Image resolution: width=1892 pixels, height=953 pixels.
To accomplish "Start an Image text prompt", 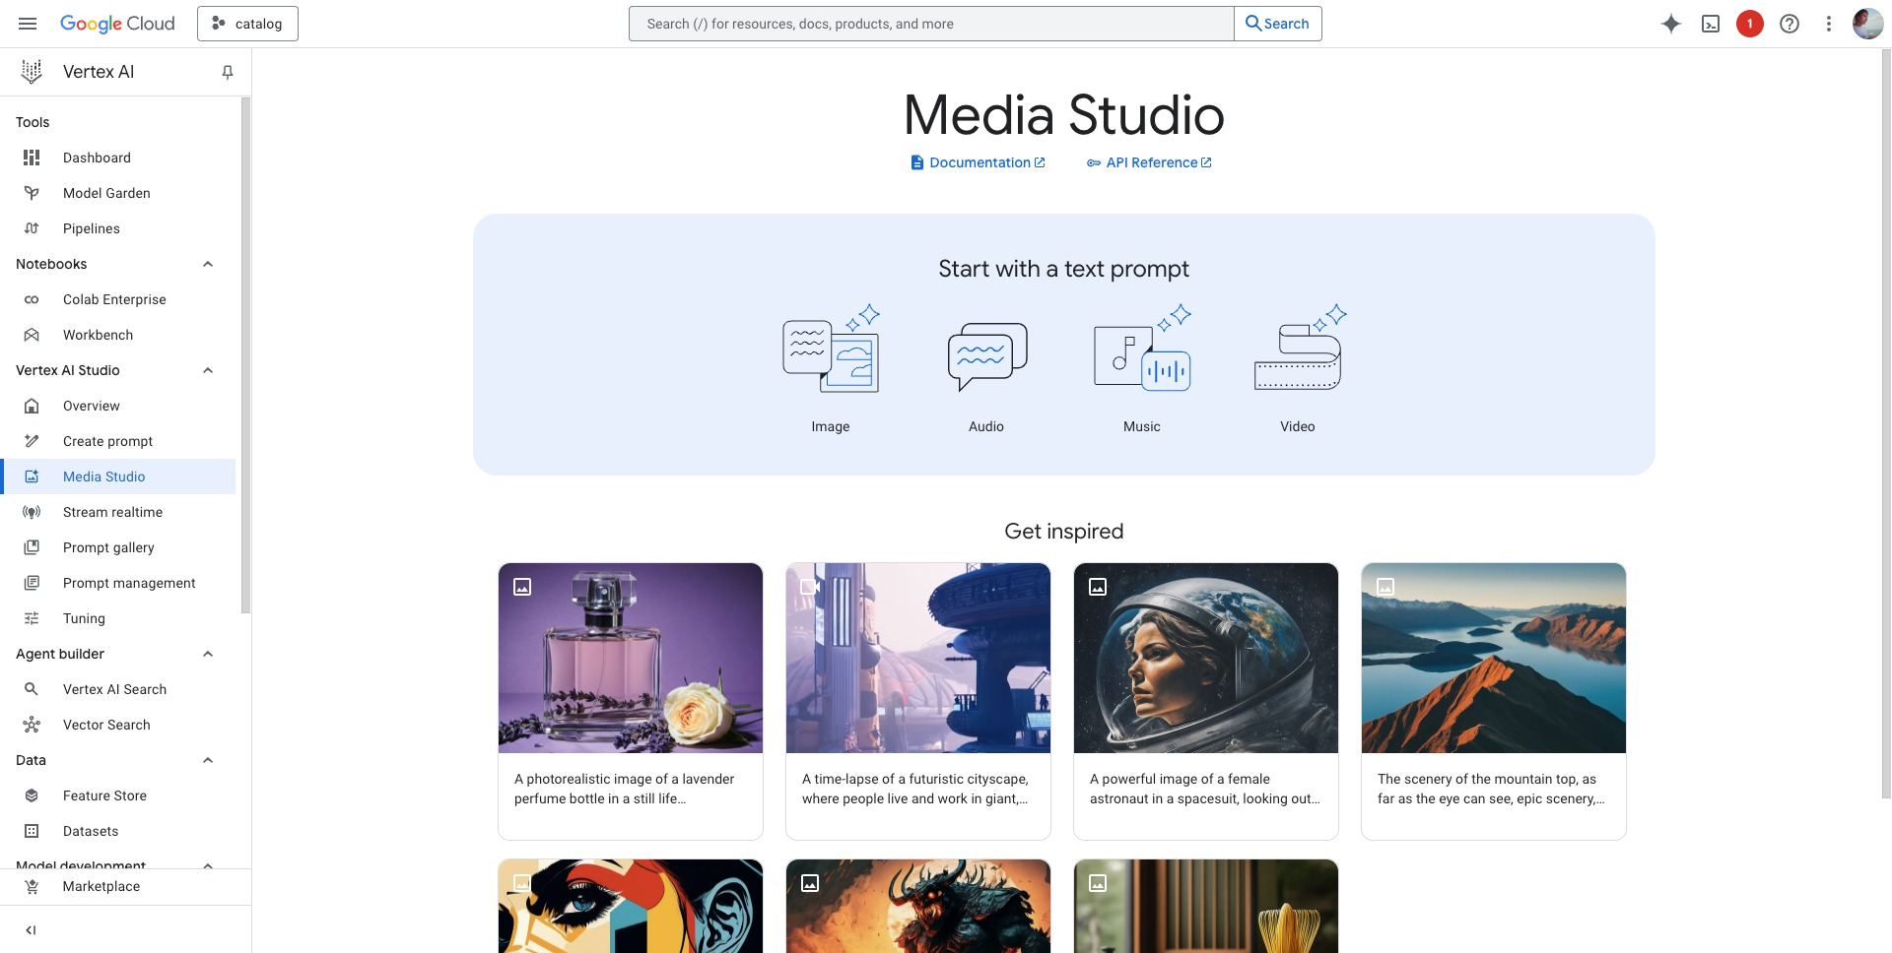I will [x=831, y=369].
